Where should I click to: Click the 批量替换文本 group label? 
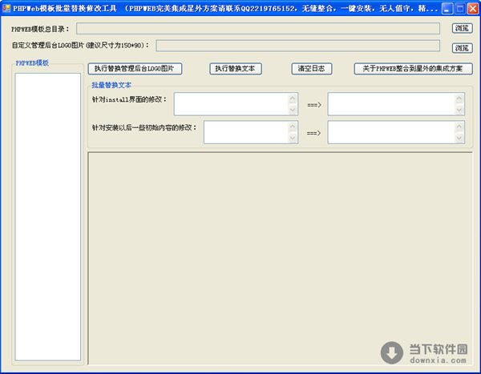(111, 85)
